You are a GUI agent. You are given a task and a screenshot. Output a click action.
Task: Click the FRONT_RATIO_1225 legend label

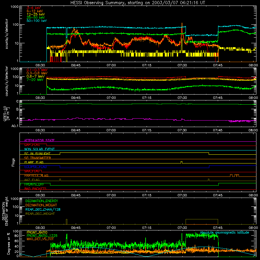[x=42, y=236]
